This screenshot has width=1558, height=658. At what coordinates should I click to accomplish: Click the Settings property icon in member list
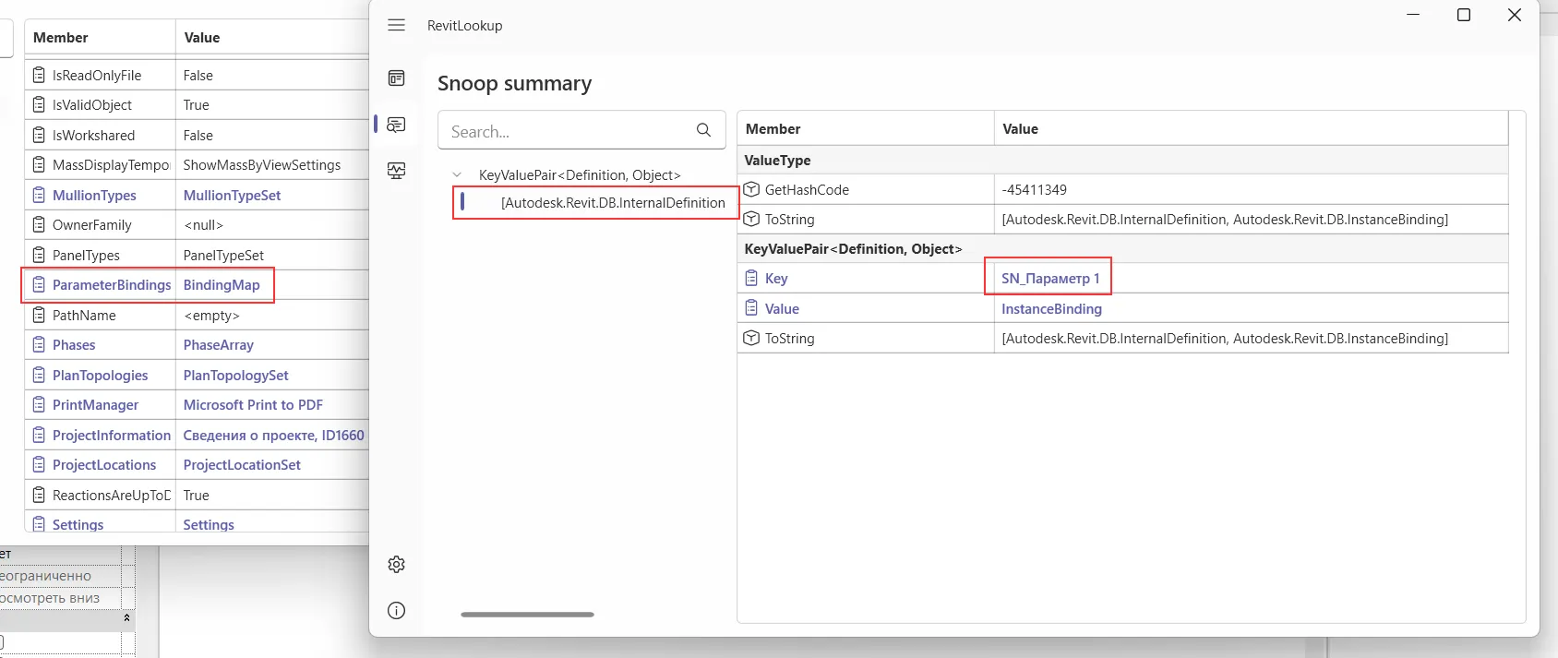[39, 524]
